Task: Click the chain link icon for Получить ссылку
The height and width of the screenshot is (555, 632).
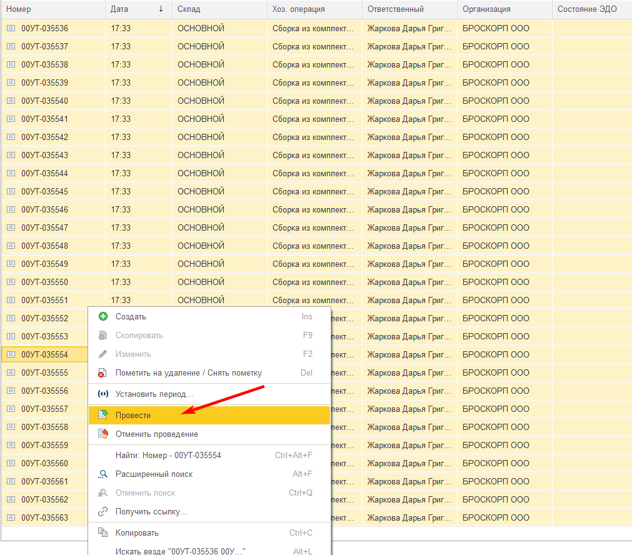Action: 103,512
